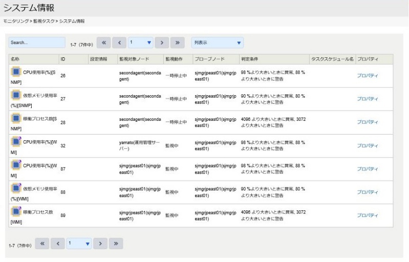Select name 仮想メモリ使用率(%)[SNMP]

coord(34,100)
